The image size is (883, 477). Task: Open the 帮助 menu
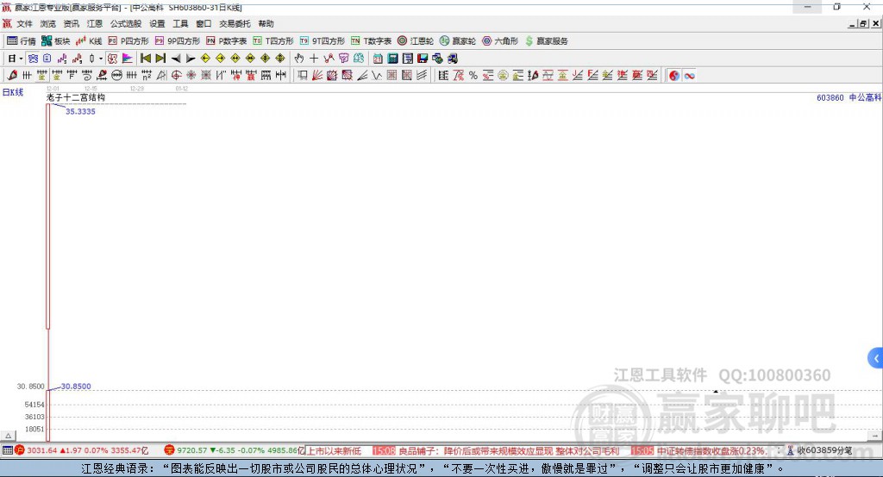coord(266,23)
